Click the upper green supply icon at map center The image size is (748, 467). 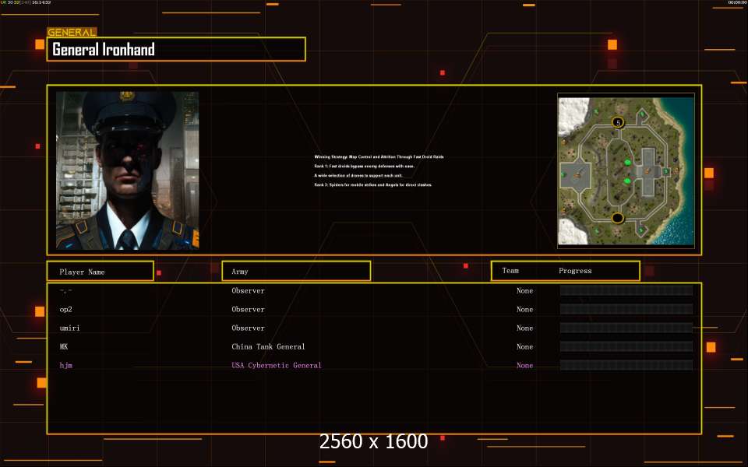pos(627,162)
